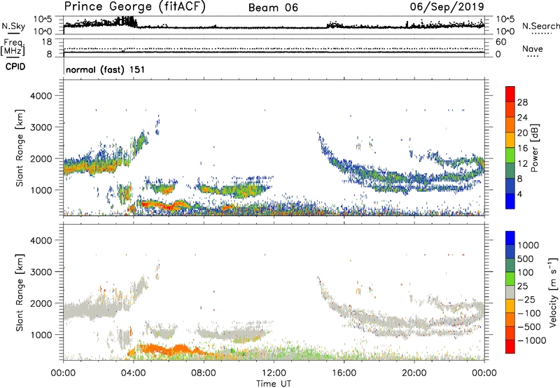
Task: Click the '08:00' time axis tick label
Action: pyautogui.click(x=204, y=373)
